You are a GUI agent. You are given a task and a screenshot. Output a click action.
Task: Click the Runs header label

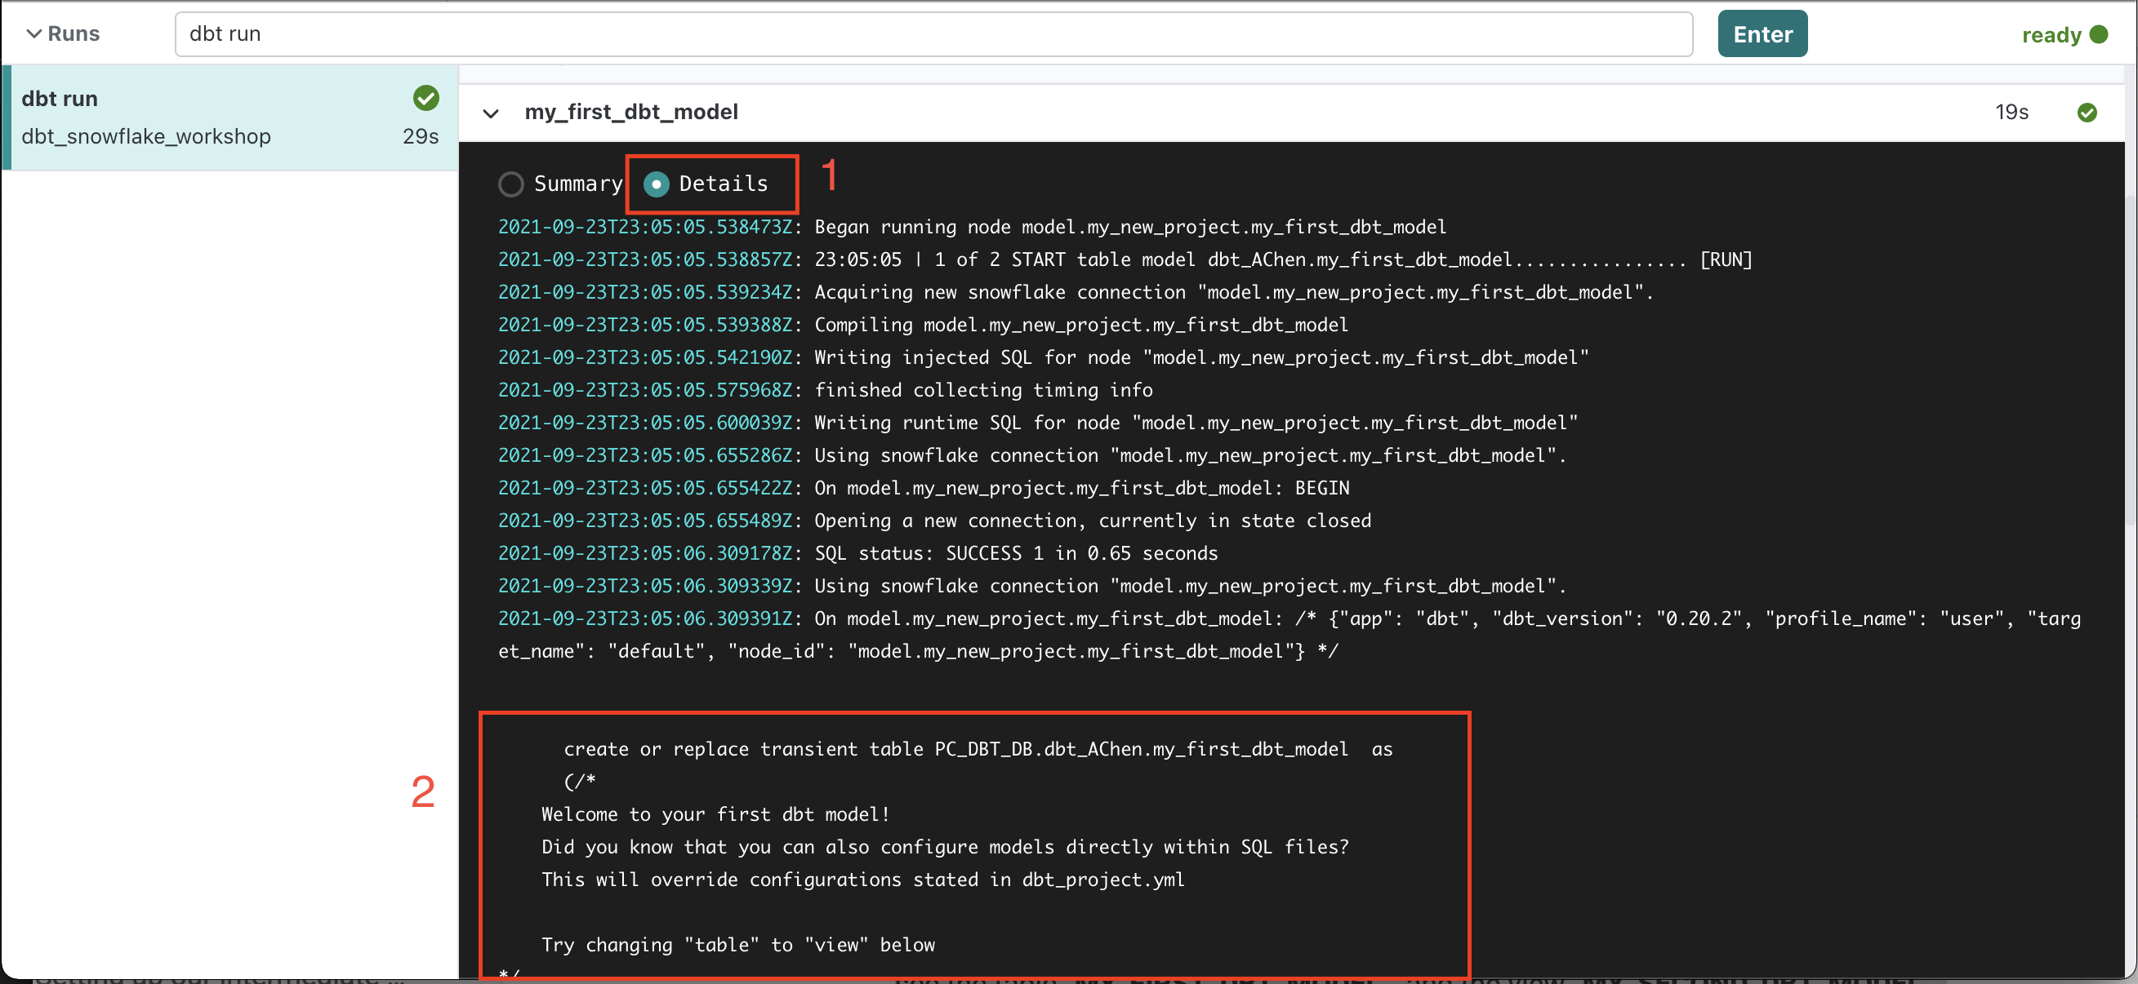pos(73,34)
